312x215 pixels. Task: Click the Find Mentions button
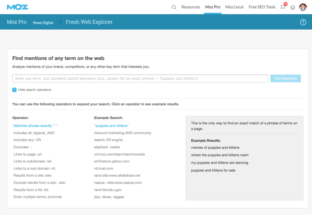[285, 78]
